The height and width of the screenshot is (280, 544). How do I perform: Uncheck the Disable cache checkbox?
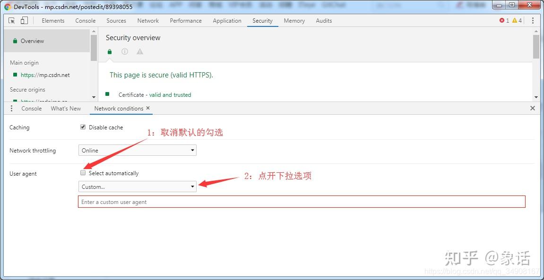click(83, 127)
